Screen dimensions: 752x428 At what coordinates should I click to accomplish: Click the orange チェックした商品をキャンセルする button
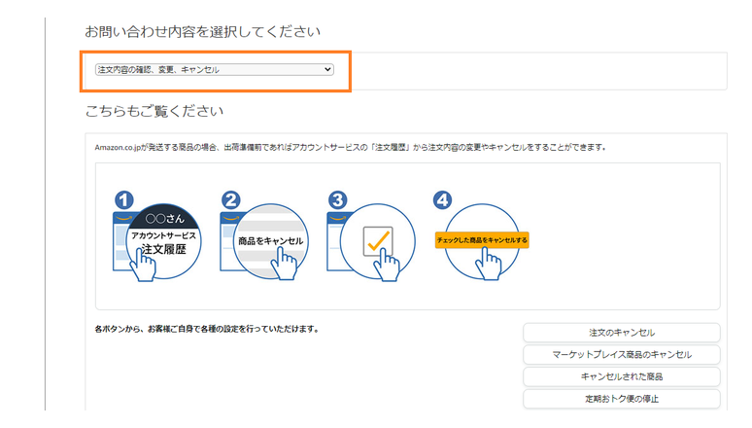[x=483, y=239]
